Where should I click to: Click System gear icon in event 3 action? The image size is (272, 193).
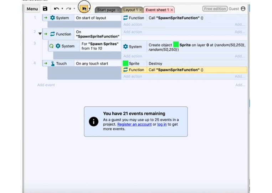[125, 46]
